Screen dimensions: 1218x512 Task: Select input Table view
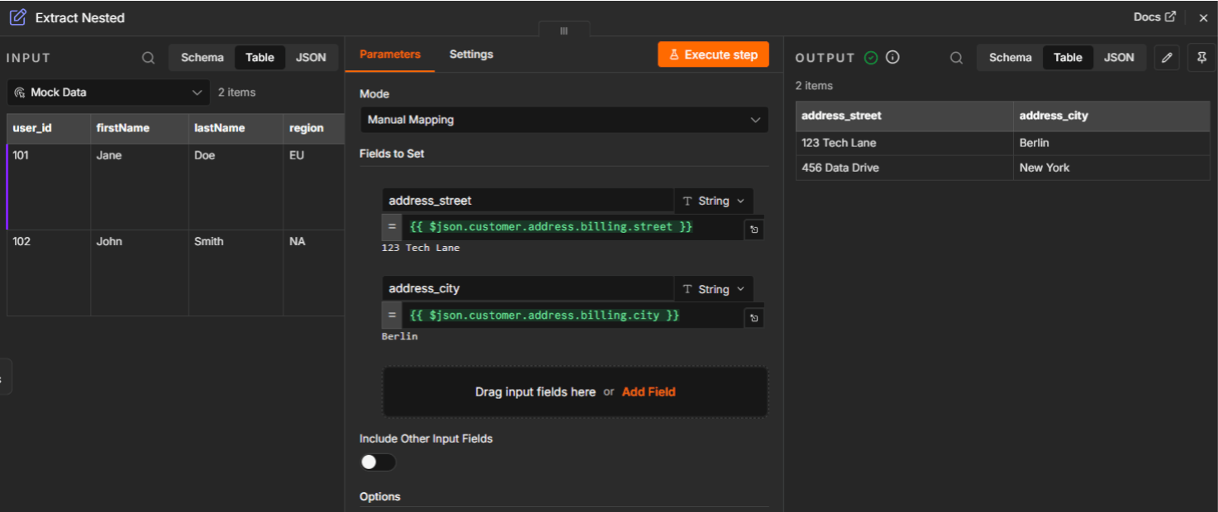pyautogui.click(x=259, y=58)
